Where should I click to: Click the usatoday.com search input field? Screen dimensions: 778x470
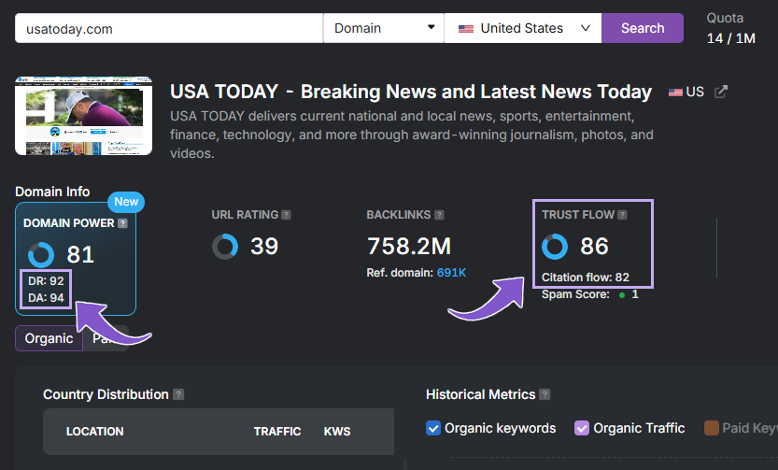click(169, 28)
